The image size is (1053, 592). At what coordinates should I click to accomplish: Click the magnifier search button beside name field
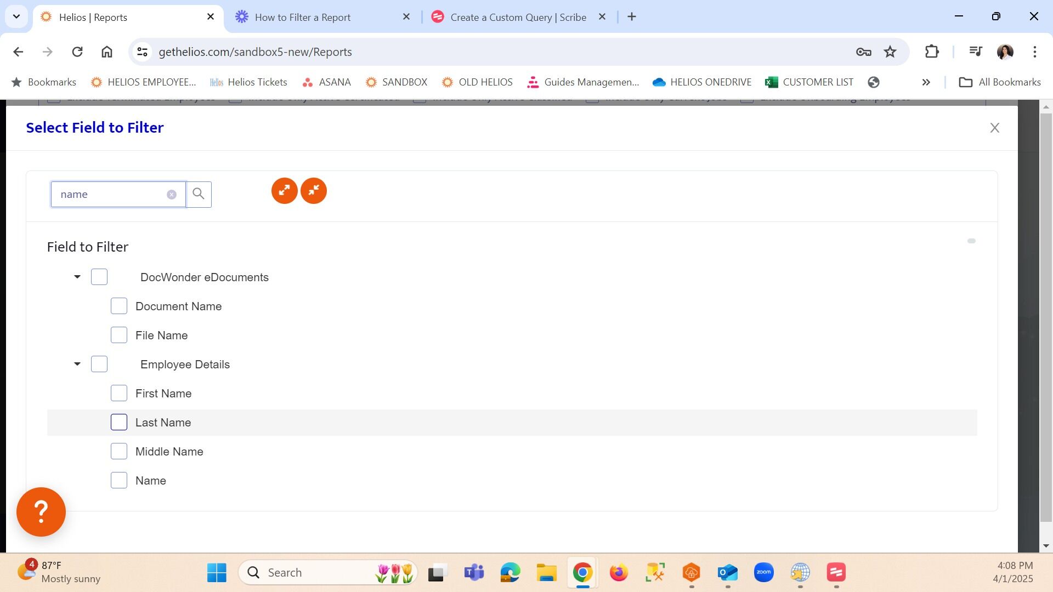point(199,194)
